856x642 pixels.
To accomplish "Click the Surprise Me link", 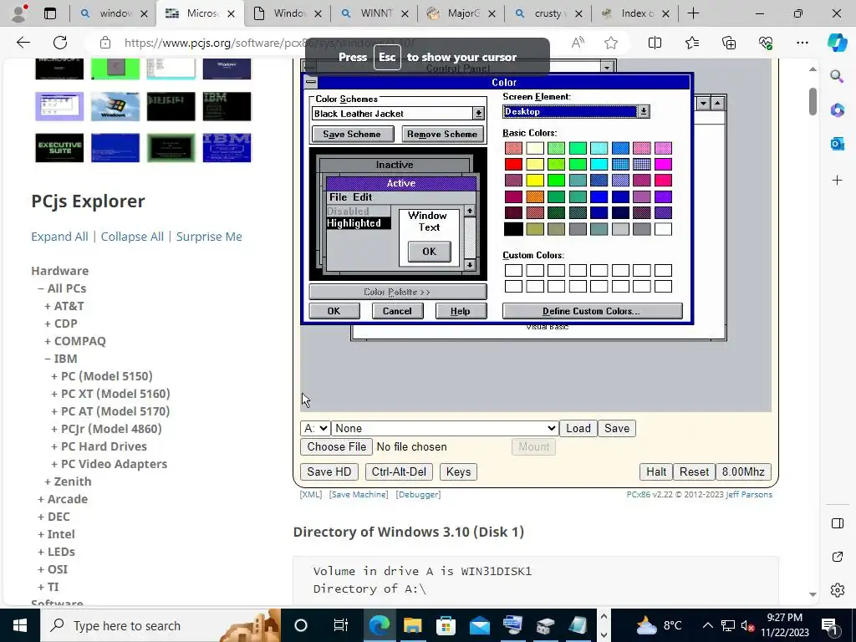I will tap(209, 237).
